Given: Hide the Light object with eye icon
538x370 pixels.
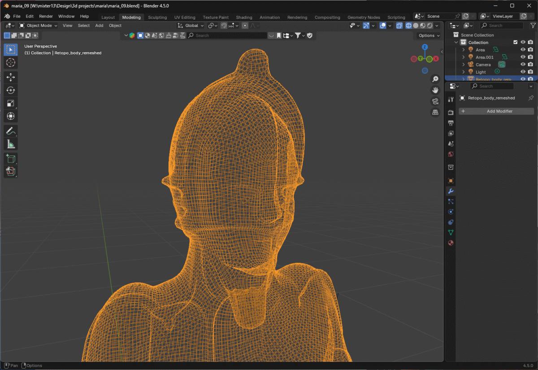Looking at the screenshot, I should click(523, 72).
